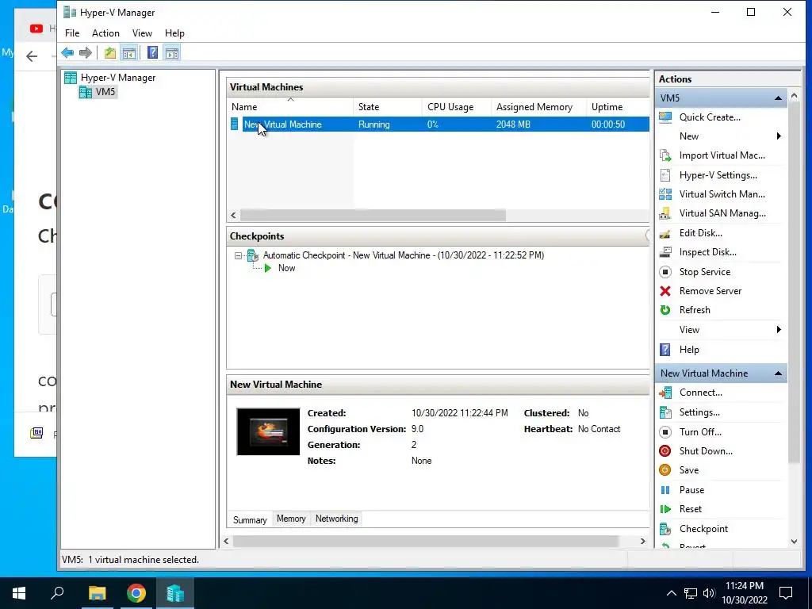Click the VM preview thumbnail

268,432
